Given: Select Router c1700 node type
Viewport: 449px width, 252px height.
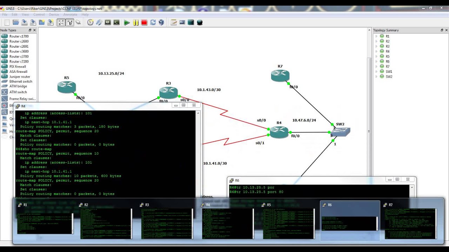Looking at the screenshot, I should point(19,36).
